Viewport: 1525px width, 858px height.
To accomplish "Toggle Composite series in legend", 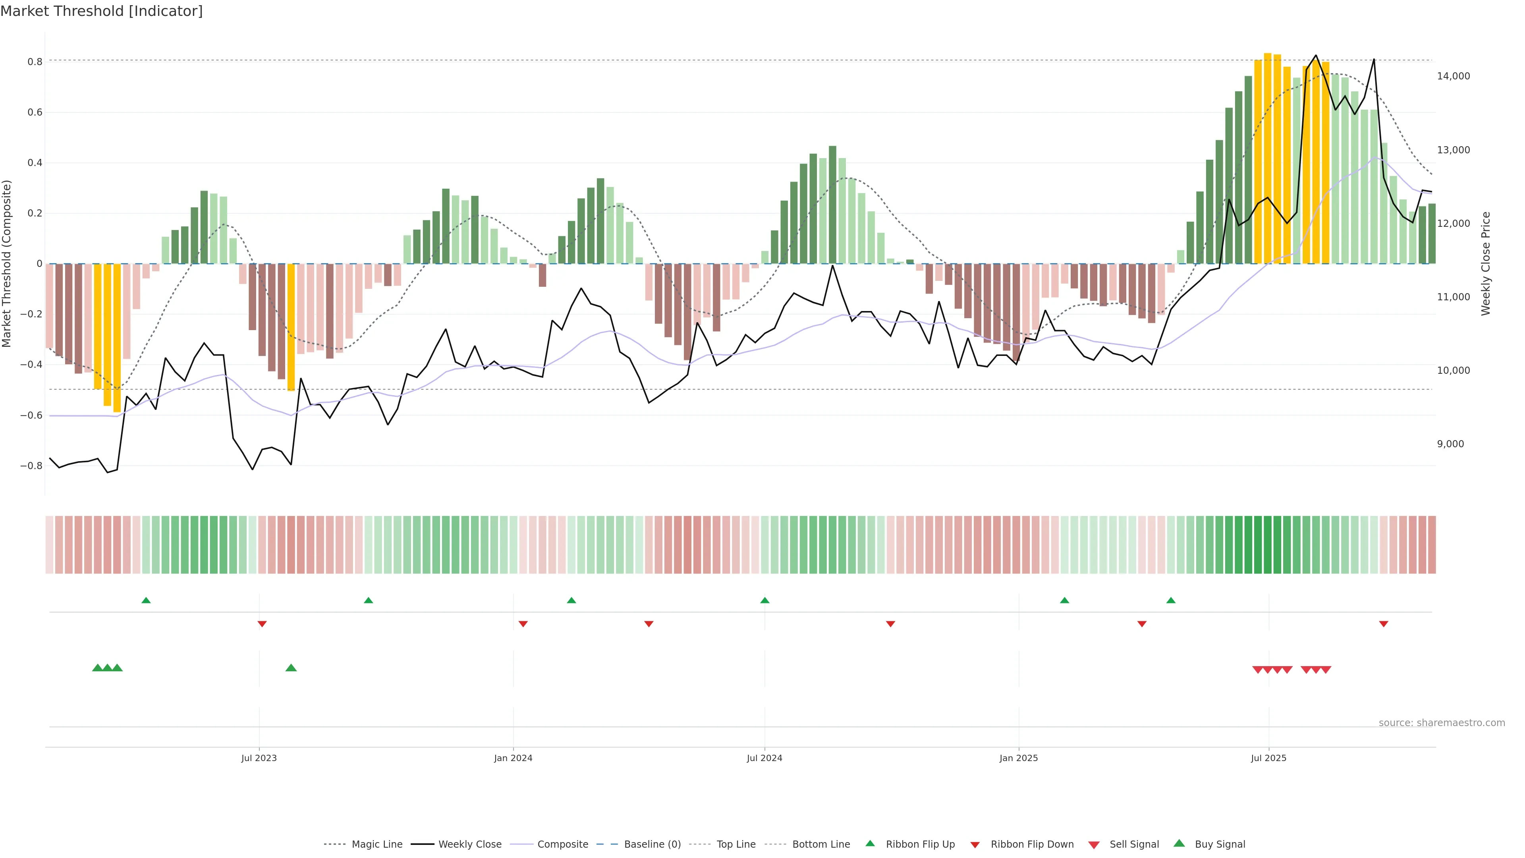I will pyautogui.click(x=562, y=844).
